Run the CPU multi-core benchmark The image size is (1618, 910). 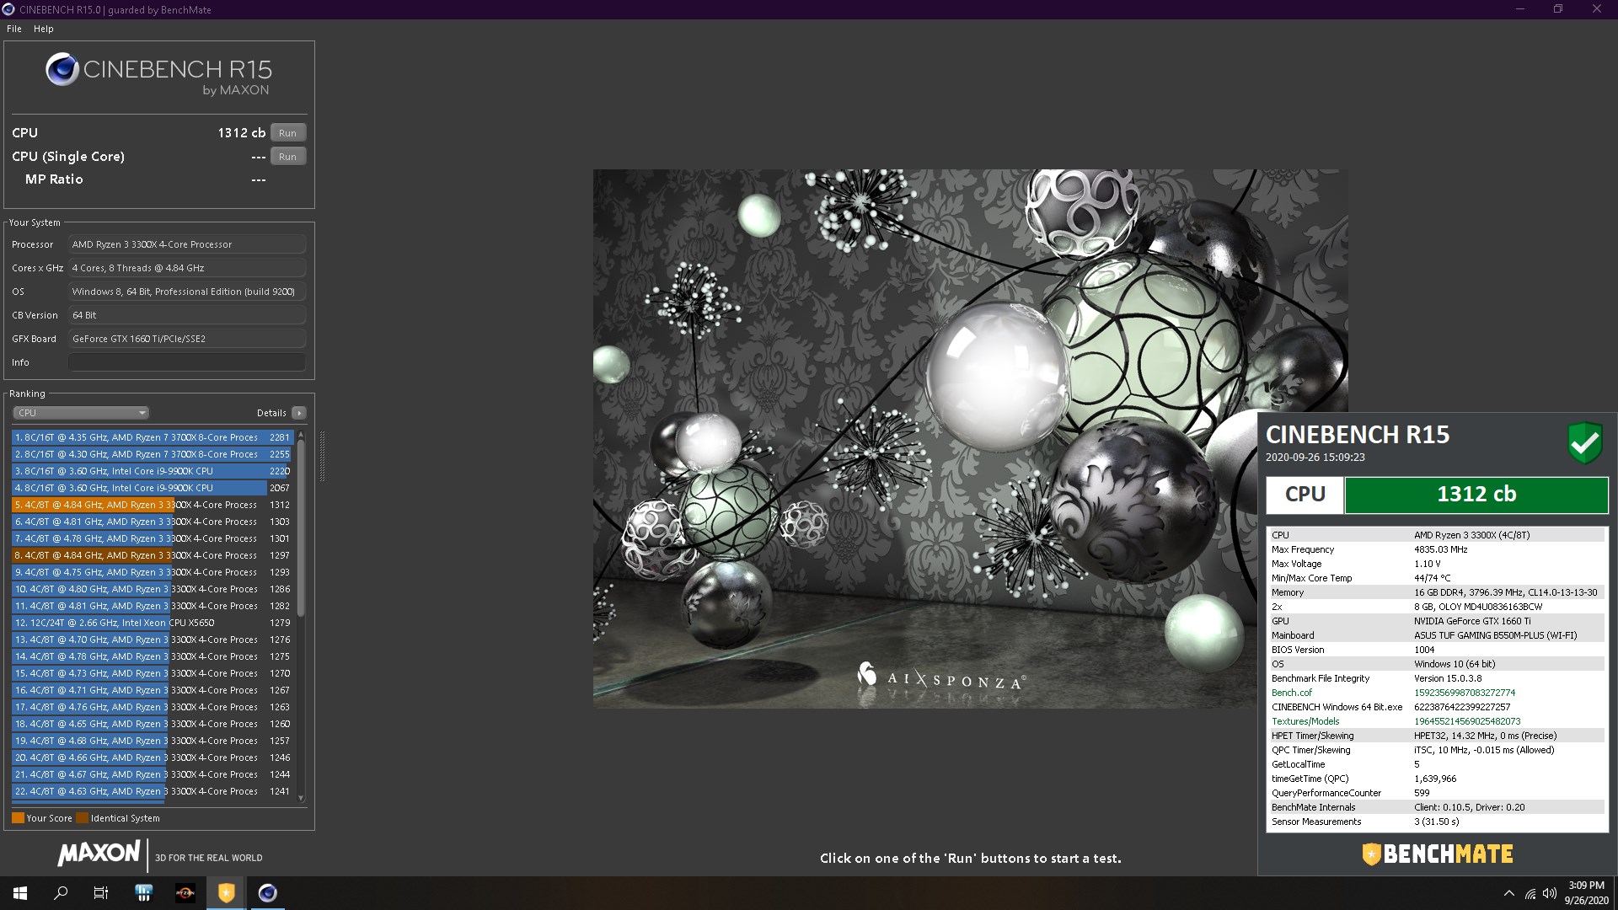click(287, 133)
